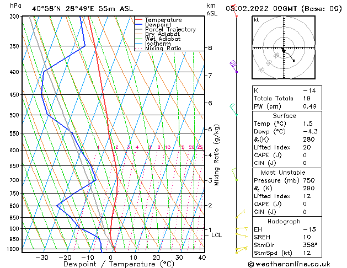Screen dimensions: 347x268
Task: Select the 'Wet Adiabat' legend label
Action: 163,39
